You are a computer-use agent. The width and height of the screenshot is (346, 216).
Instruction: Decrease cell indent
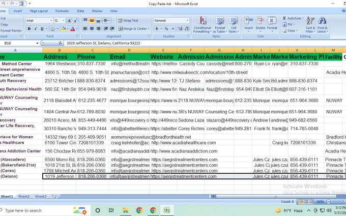coord(106,28)
